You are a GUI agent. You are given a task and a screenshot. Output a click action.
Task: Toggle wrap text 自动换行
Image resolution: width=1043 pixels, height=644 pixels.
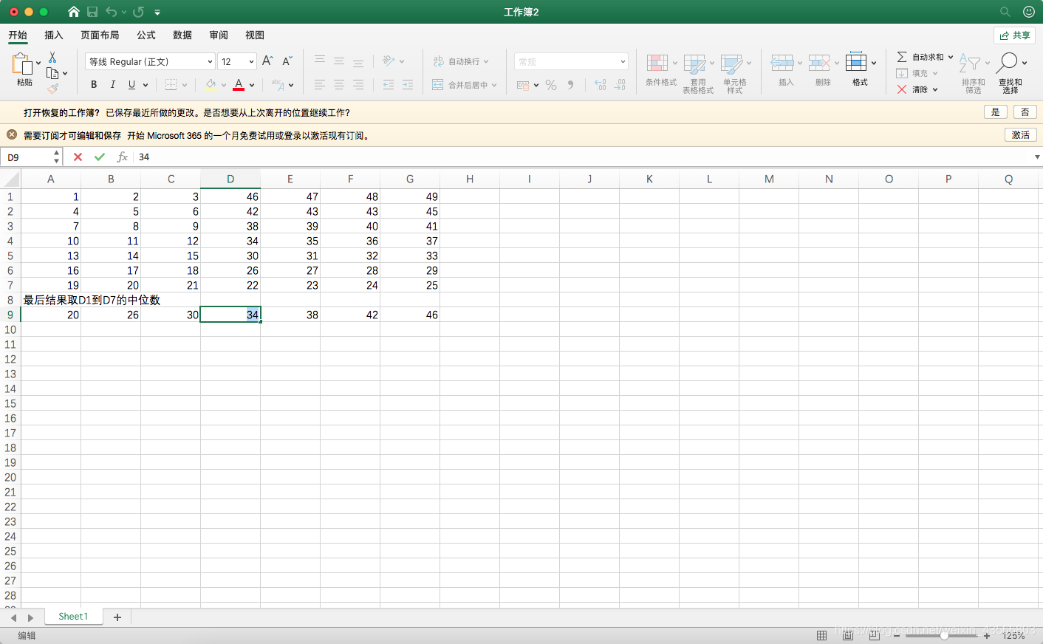pyautogui.click(x=461, y=61)
